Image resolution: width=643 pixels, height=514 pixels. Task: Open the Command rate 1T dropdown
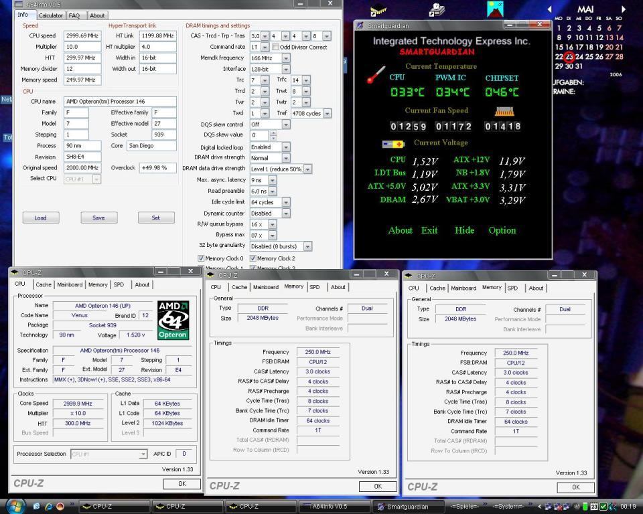pos(265,47)
